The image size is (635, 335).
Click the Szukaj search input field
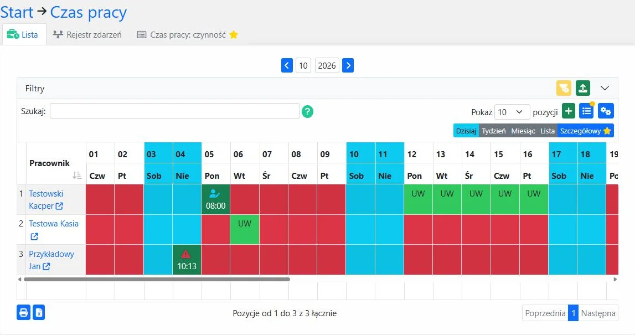174,111
